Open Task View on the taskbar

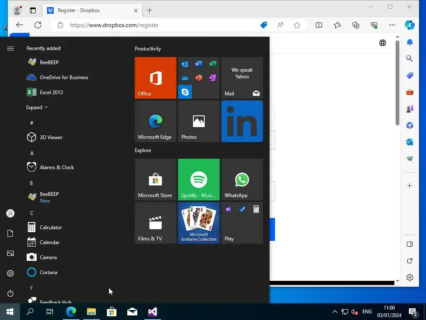pyautogui.click(x=50, y=312)
